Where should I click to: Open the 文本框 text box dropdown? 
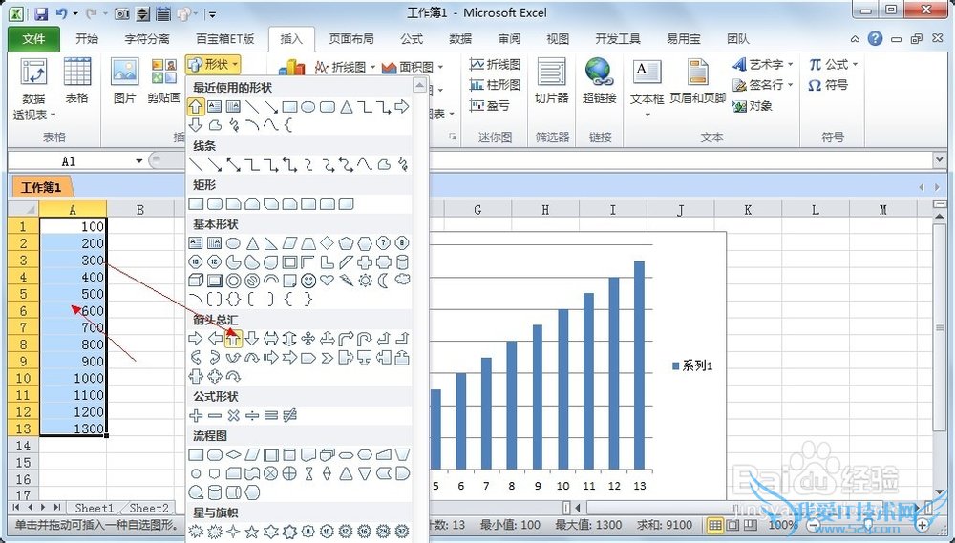[x=647, y=115]
